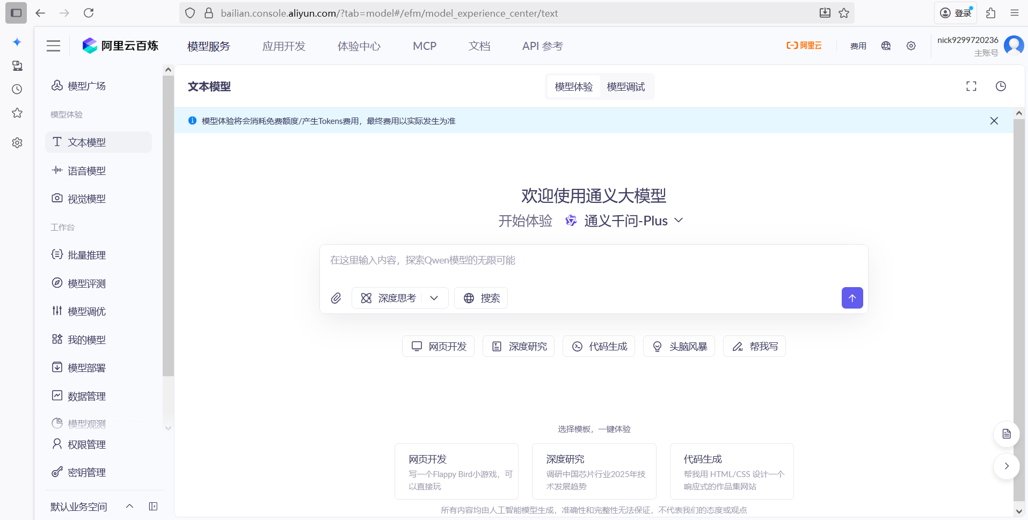Screen dimensions: 1028x520
Task: Switch to the 模型体验 tab
Action: [573, 87]
